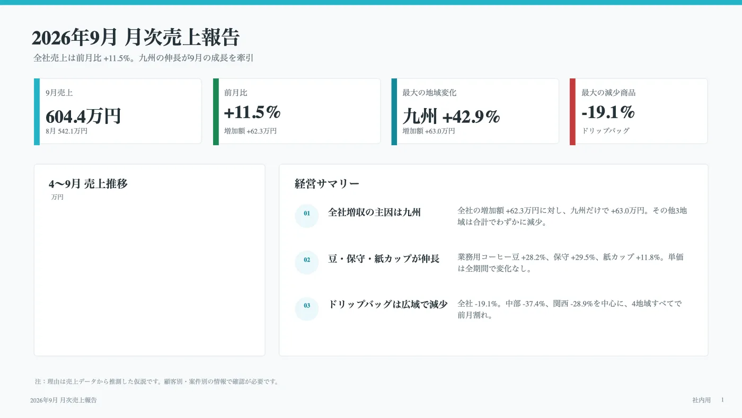Click the paragraph beginning 全社 -19.1%。中部 -37.4%
This screenshot has width=742, height=418.
570,309
